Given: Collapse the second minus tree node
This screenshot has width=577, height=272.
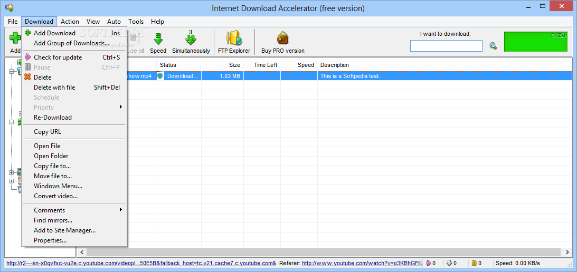Looking at the screenshot, I should point(11,122).
